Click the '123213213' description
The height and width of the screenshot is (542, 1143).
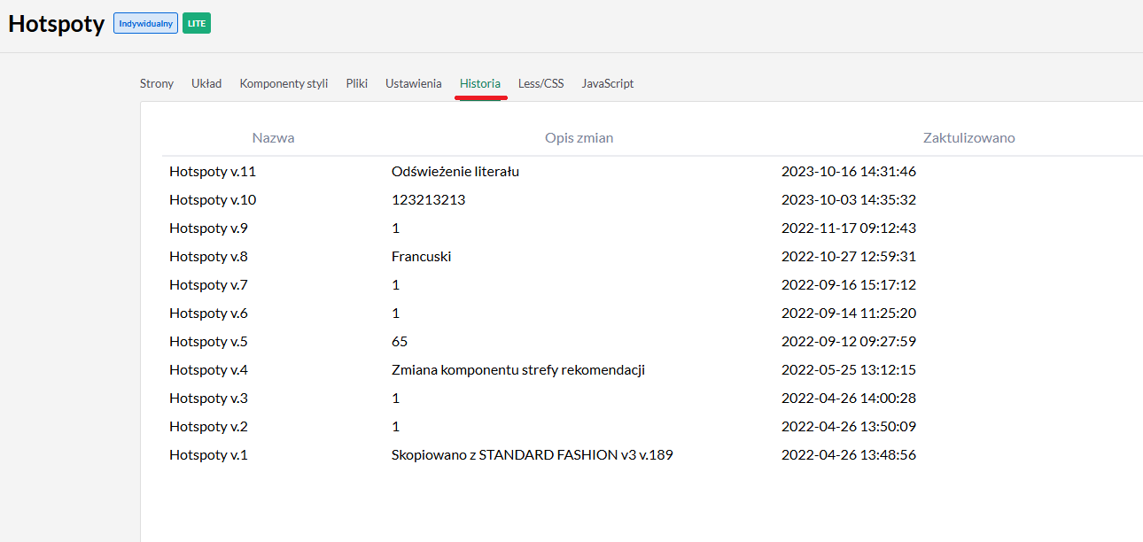tap(429, 200)
